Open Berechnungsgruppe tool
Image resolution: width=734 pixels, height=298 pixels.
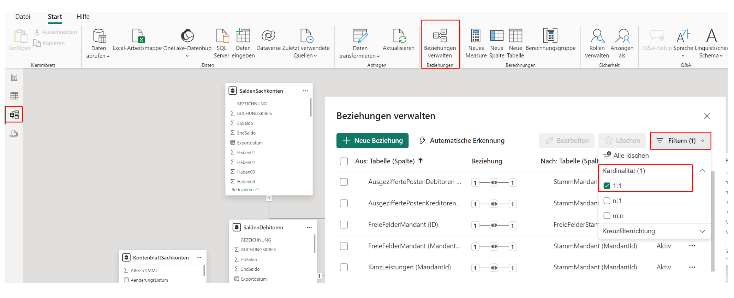(550, 40)
